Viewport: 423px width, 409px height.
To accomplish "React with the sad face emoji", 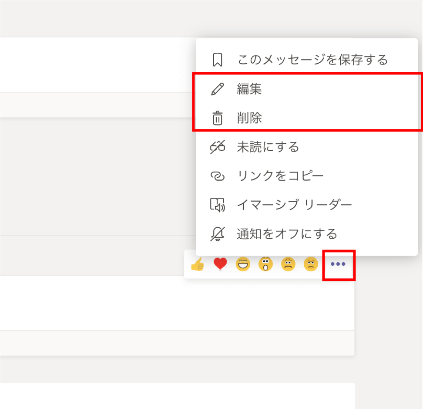I will pyautogui.click(x=288, y=264).
